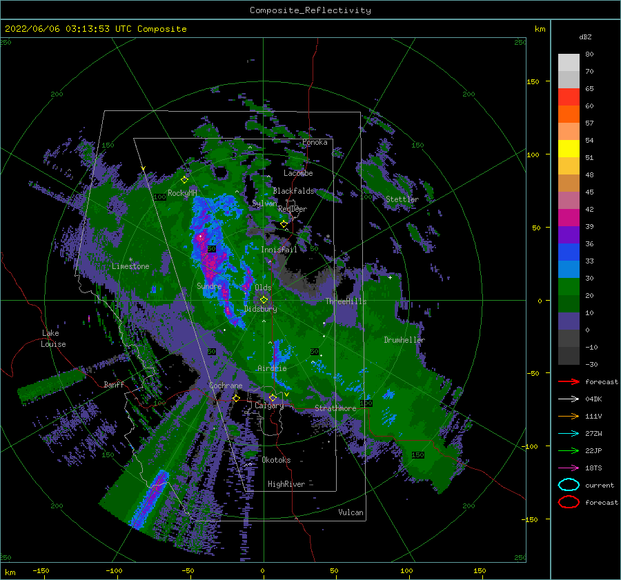Viewport: 621px width, 580px height.
Task: Click the white plus marker north of Drumheller
Action: (390, 277)
